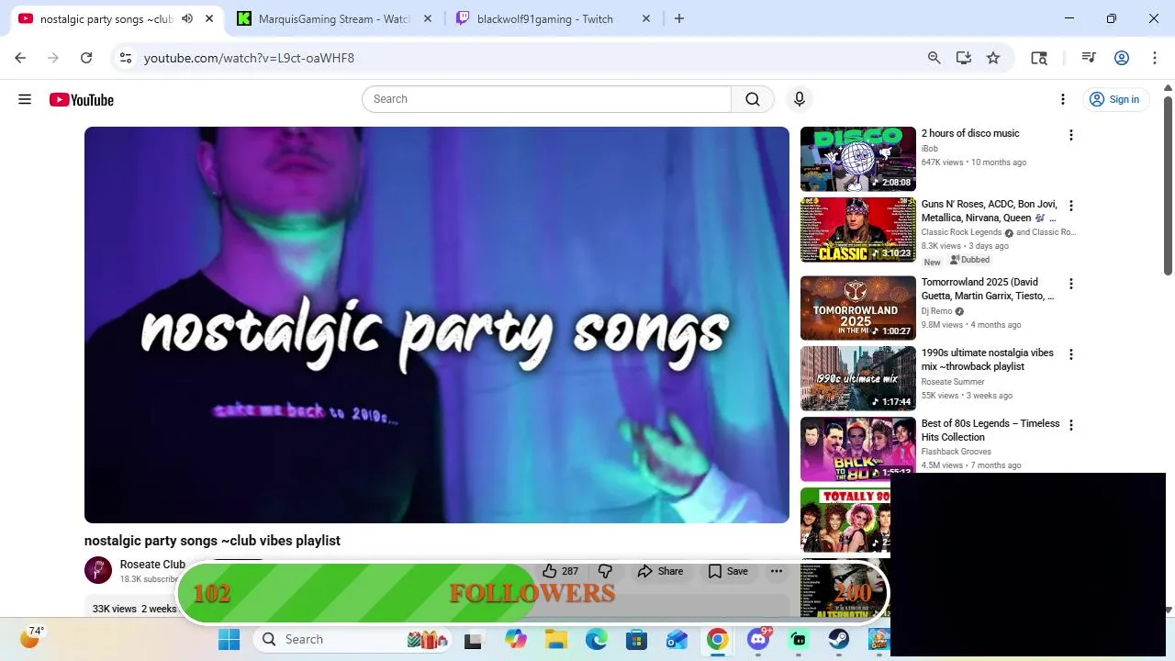The image size is (1175, 661).
Task: Open Microsoft Edge from the taskbar
Action: point(596,640)
